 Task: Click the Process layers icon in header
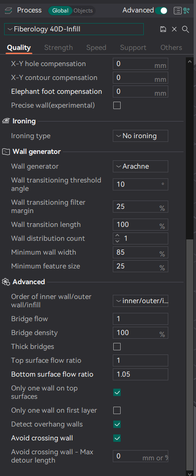[x=8, y=11]
